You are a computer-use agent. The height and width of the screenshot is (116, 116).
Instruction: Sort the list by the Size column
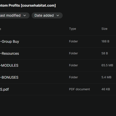point(104,29)
